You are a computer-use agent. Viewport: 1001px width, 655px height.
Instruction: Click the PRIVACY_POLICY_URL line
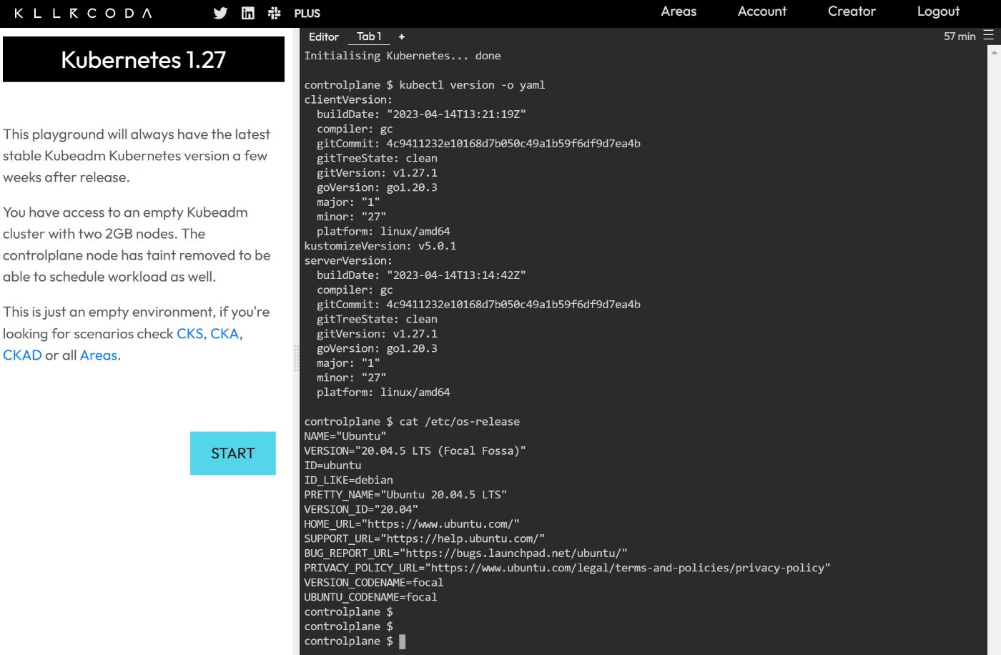567,568
